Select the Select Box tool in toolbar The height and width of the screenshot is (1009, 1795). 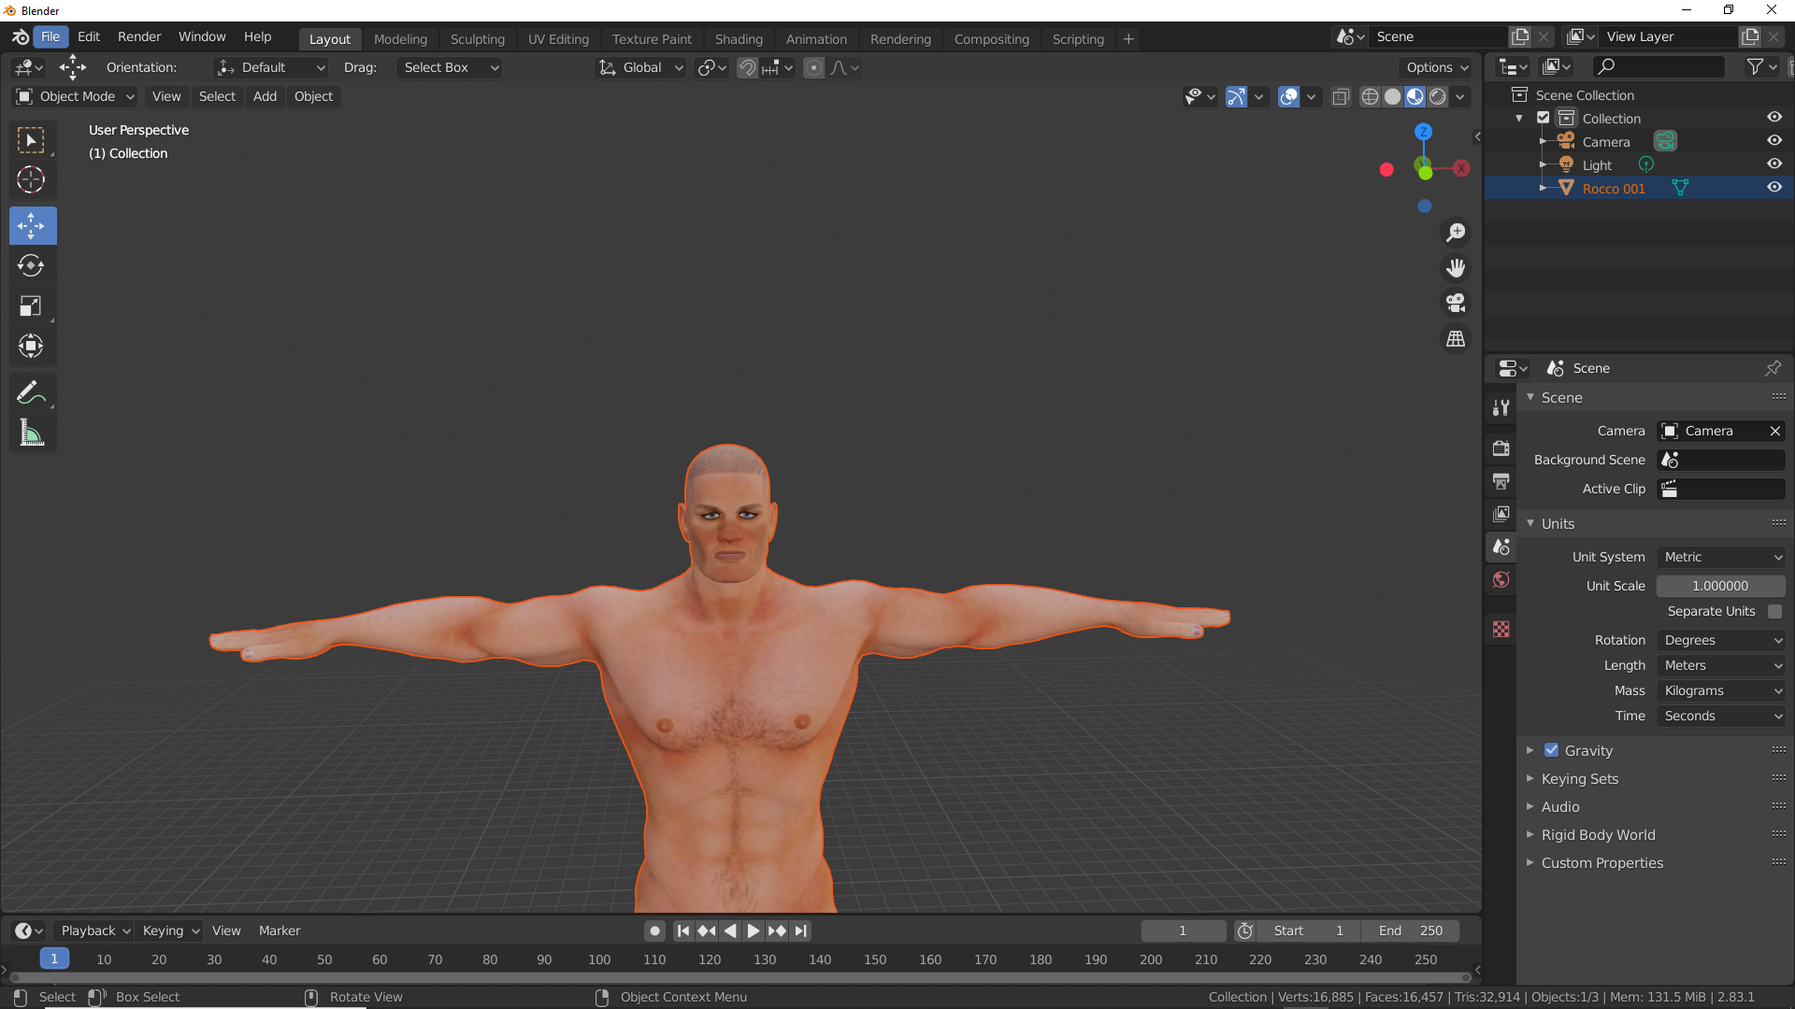tap(32, 140)
